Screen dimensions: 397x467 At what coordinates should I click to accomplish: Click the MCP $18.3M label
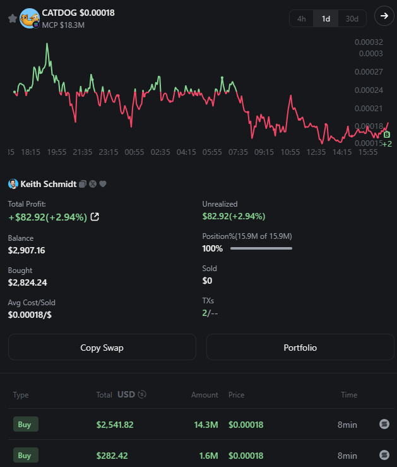63,25
